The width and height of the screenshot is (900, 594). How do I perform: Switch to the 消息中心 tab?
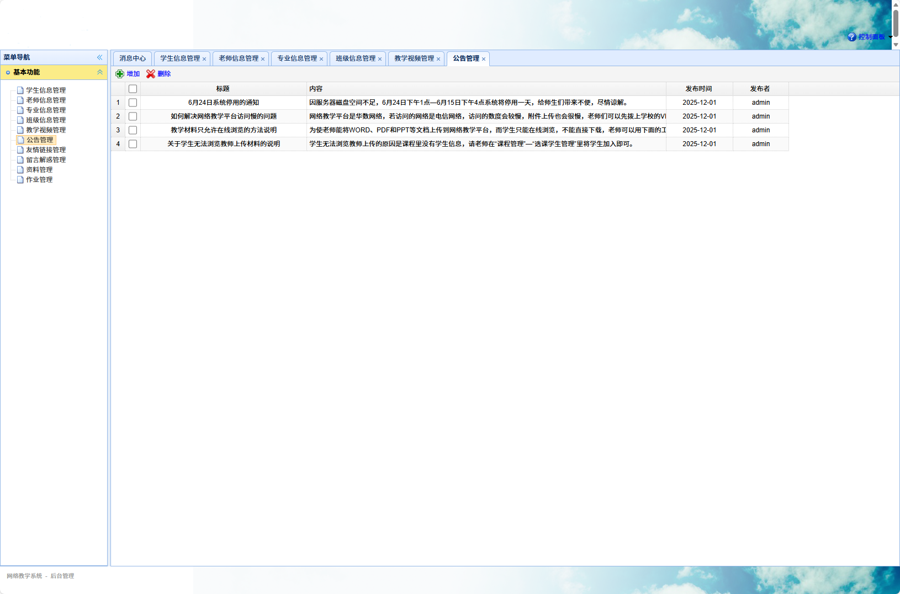(x=133, y=58)
